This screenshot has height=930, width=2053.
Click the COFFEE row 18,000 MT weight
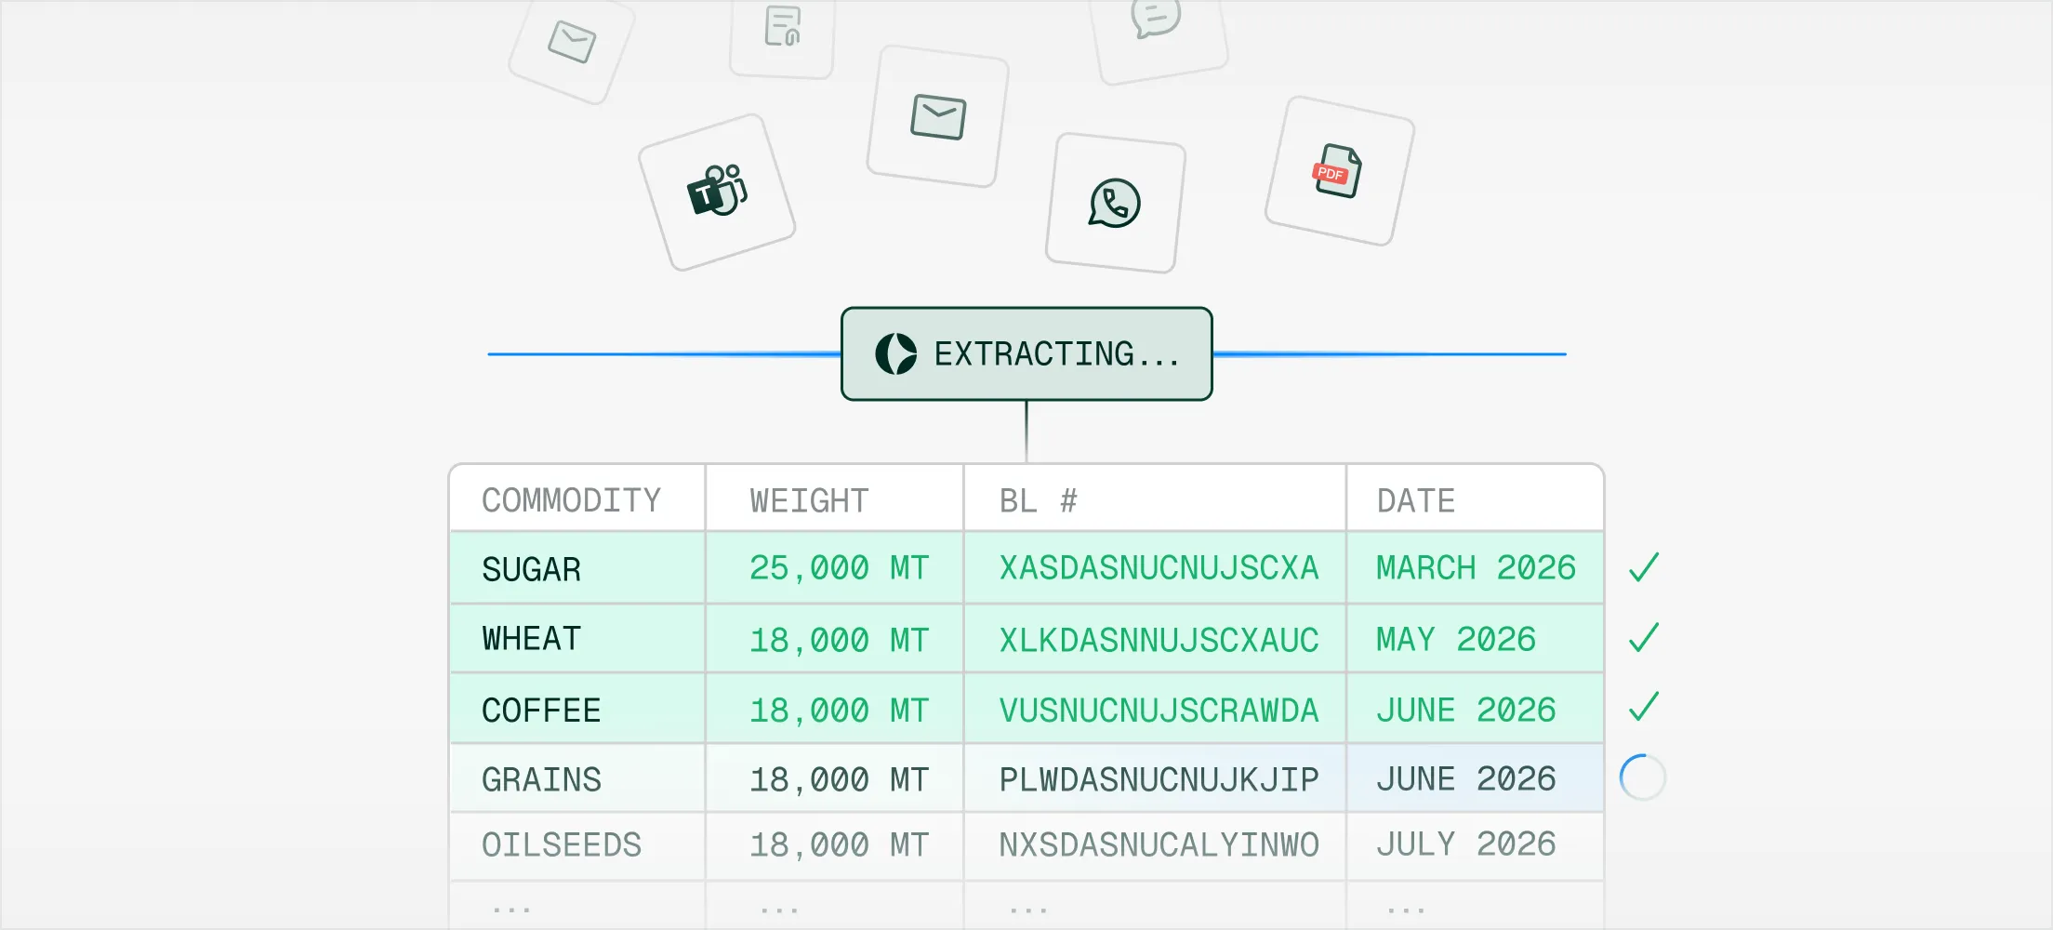tap(834, 710)
